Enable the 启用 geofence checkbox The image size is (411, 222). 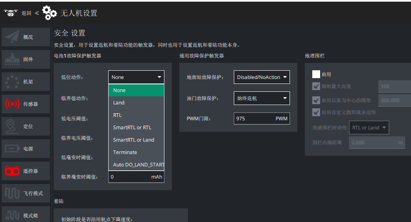[x=316, y=74]
